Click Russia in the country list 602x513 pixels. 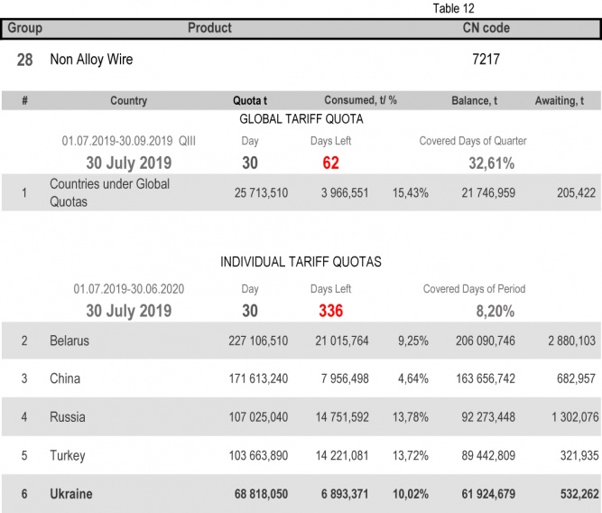point(68,418)
